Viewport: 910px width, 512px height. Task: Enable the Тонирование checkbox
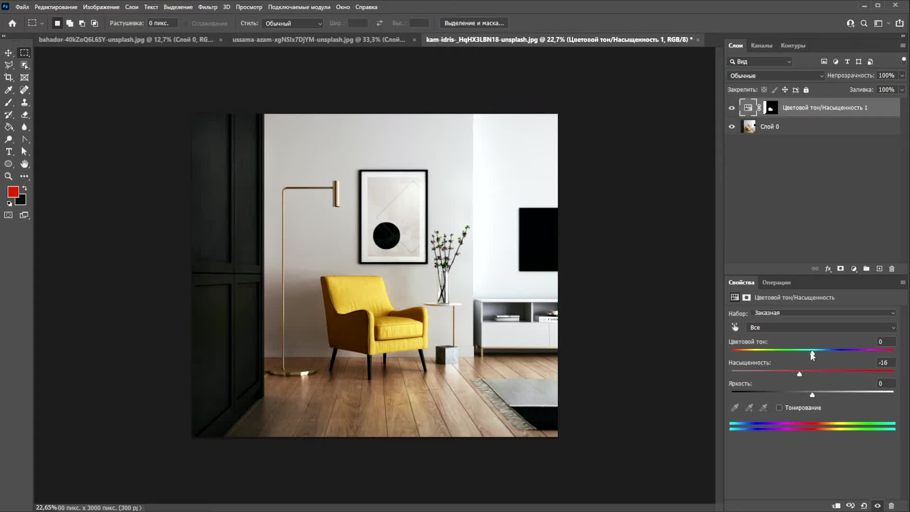[x=779, y=408]
